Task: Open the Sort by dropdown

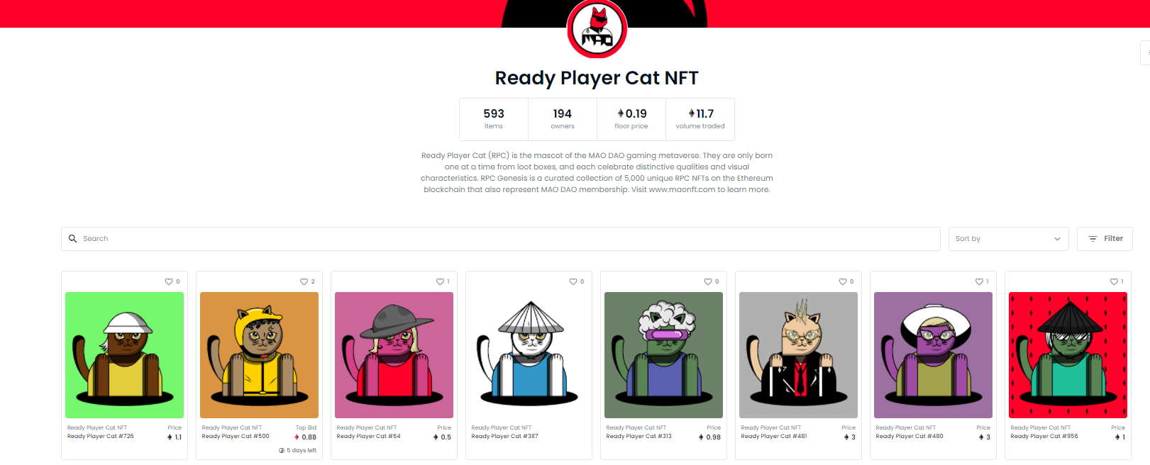Action: click(1008, 239)
